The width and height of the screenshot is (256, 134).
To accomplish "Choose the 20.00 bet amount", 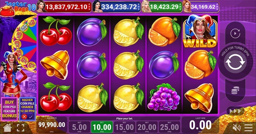I will pos(147,127).
